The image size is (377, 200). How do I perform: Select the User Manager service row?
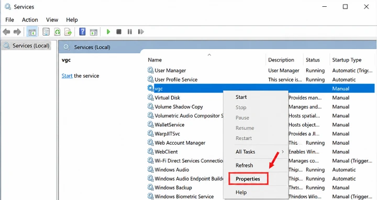click(261, 70)
